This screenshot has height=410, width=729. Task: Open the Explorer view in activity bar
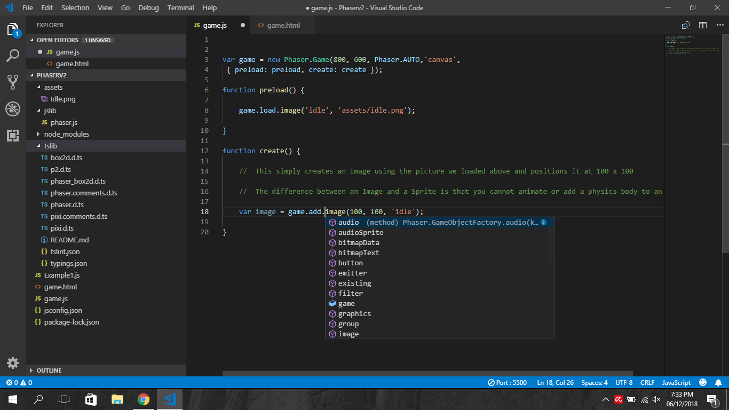click(x=13, y=29)
